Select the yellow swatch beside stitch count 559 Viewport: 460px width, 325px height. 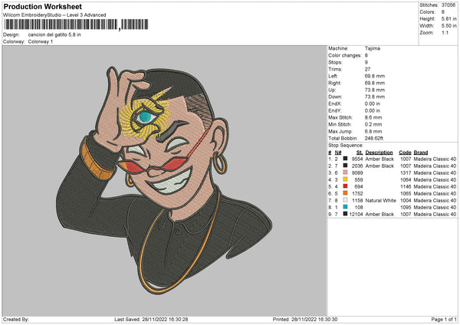(345, 179)
